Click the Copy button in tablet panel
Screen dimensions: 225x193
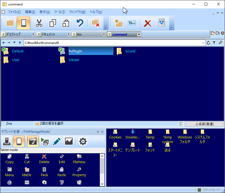click(x=10, y=159)
